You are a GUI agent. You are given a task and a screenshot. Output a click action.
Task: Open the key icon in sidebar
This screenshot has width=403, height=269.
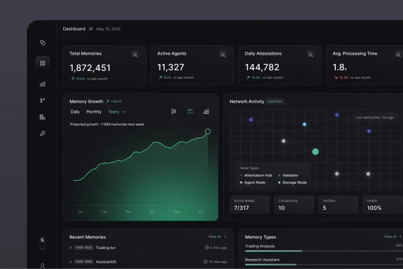click(x=43, y=134)
